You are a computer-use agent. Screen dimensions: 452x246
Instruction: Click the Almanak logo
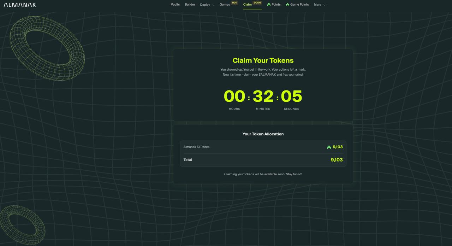(x=20, y=5)
